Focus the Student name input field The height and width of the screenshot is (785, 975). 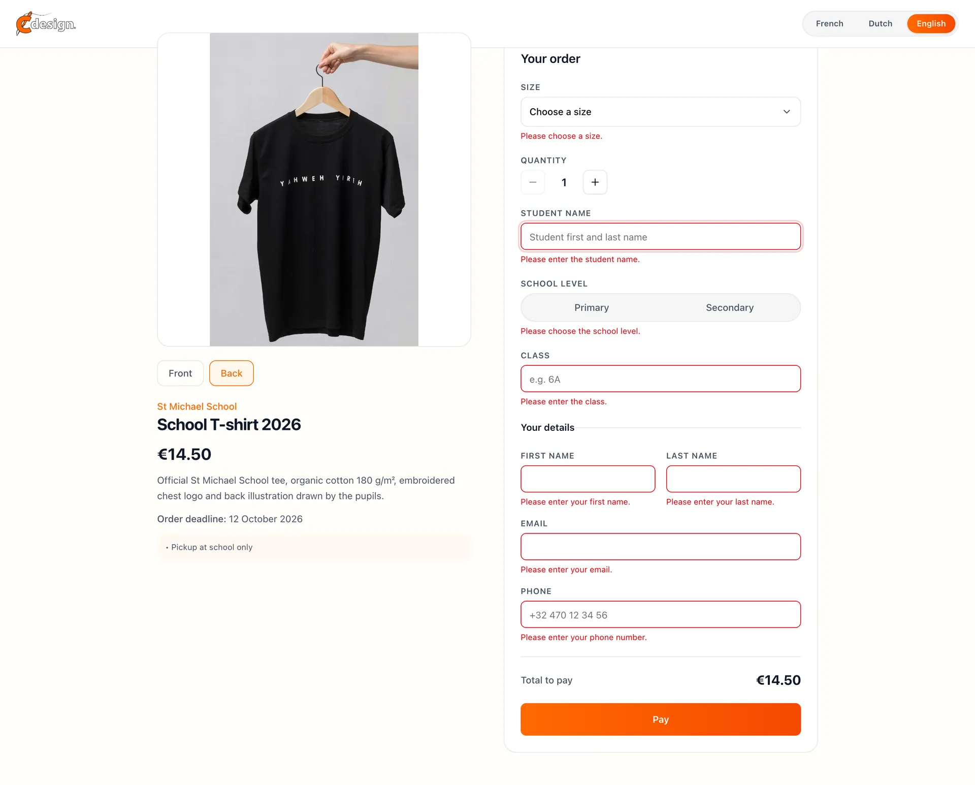(660, 237)
